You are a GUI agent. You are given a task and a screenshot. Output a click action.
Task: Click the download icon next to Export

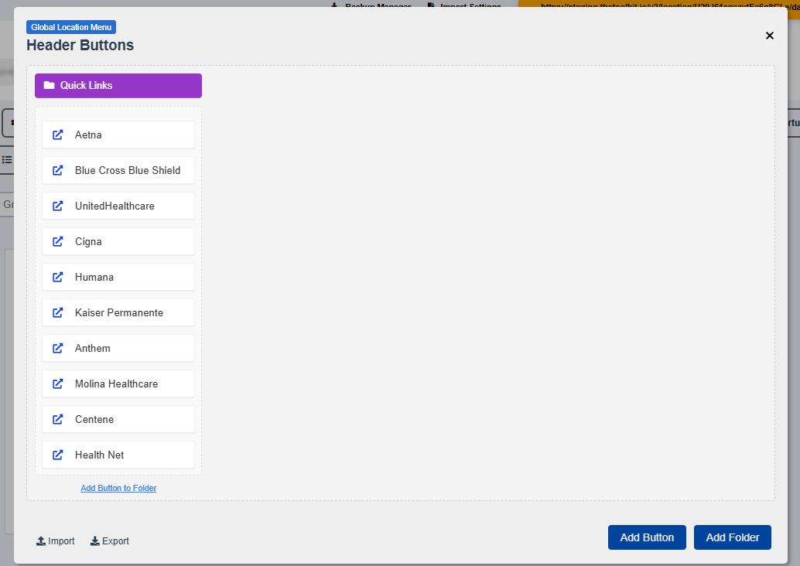click(x=95, y=541)
